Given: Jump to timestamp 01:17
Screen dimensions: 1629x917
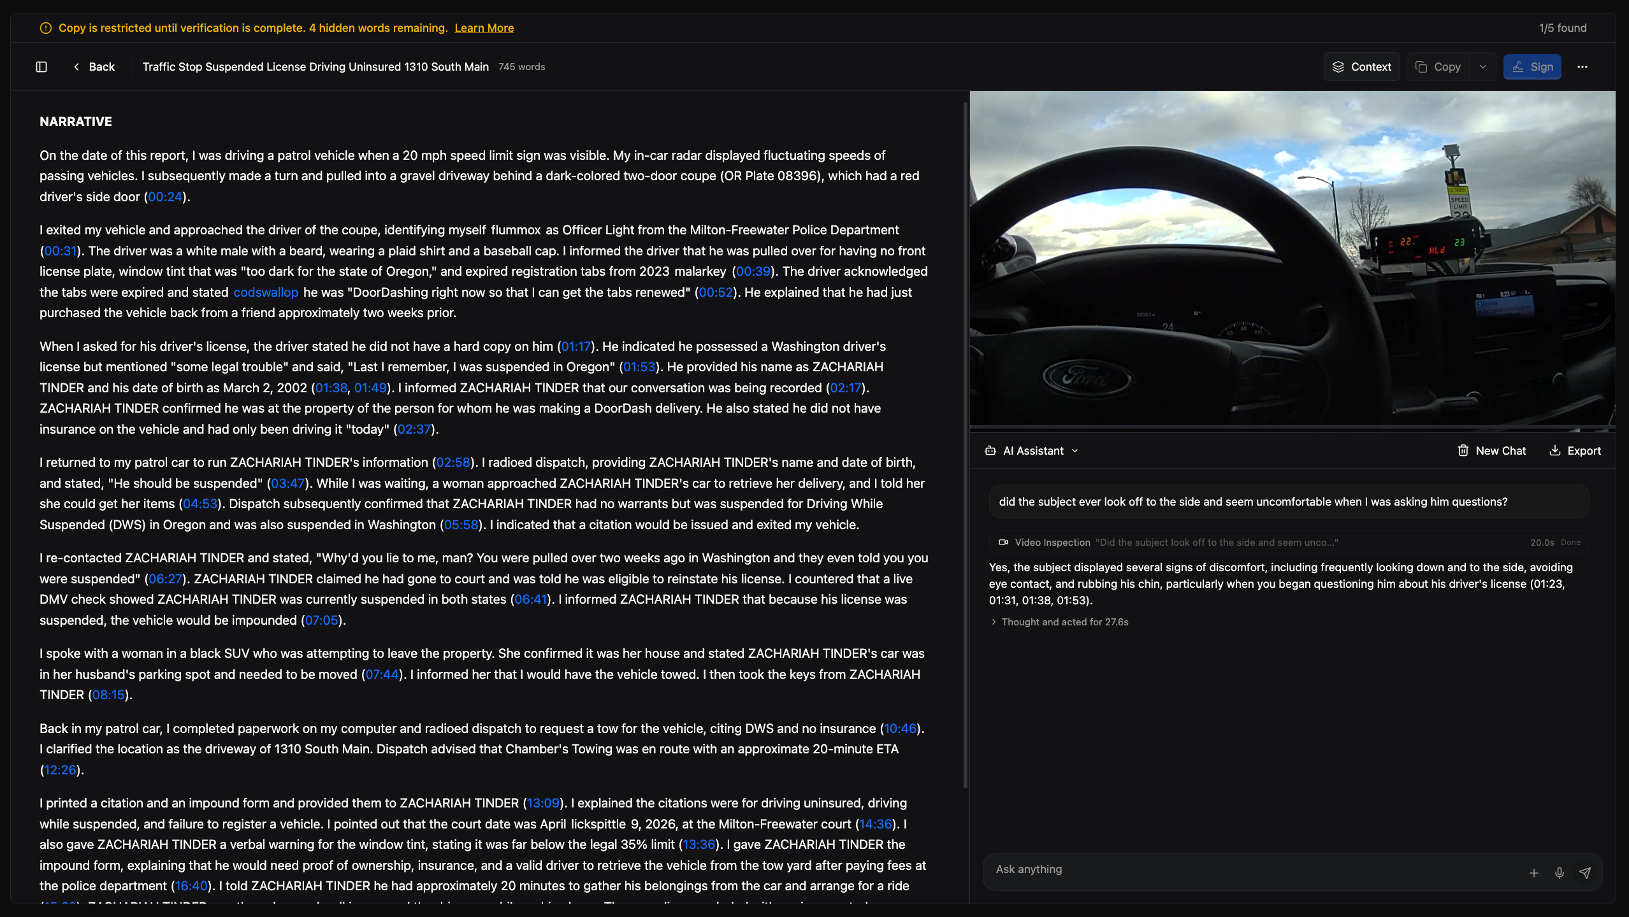Looking at the screenshot, I should [576, 346].
